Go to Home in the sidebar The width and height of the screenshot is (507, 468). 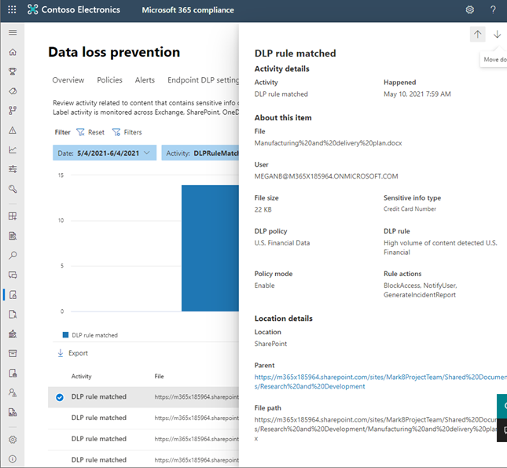pos(13,52)
